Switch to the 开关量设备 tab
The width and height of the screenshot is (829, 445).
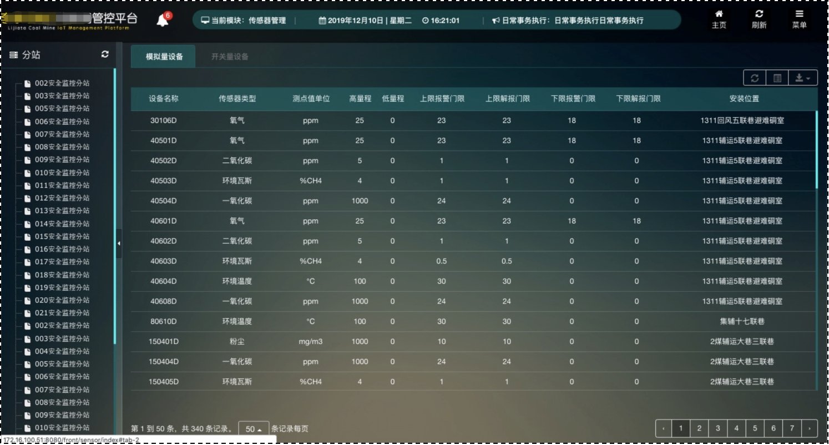coord(230,57)
